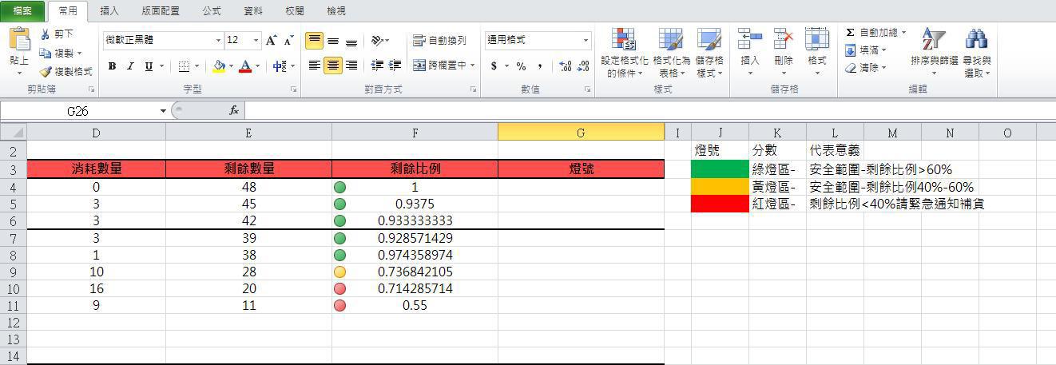Select the Format Painter (複製格式) brush
The width and height of the screenshot is (1056, 365).
[x=67, y=71]
